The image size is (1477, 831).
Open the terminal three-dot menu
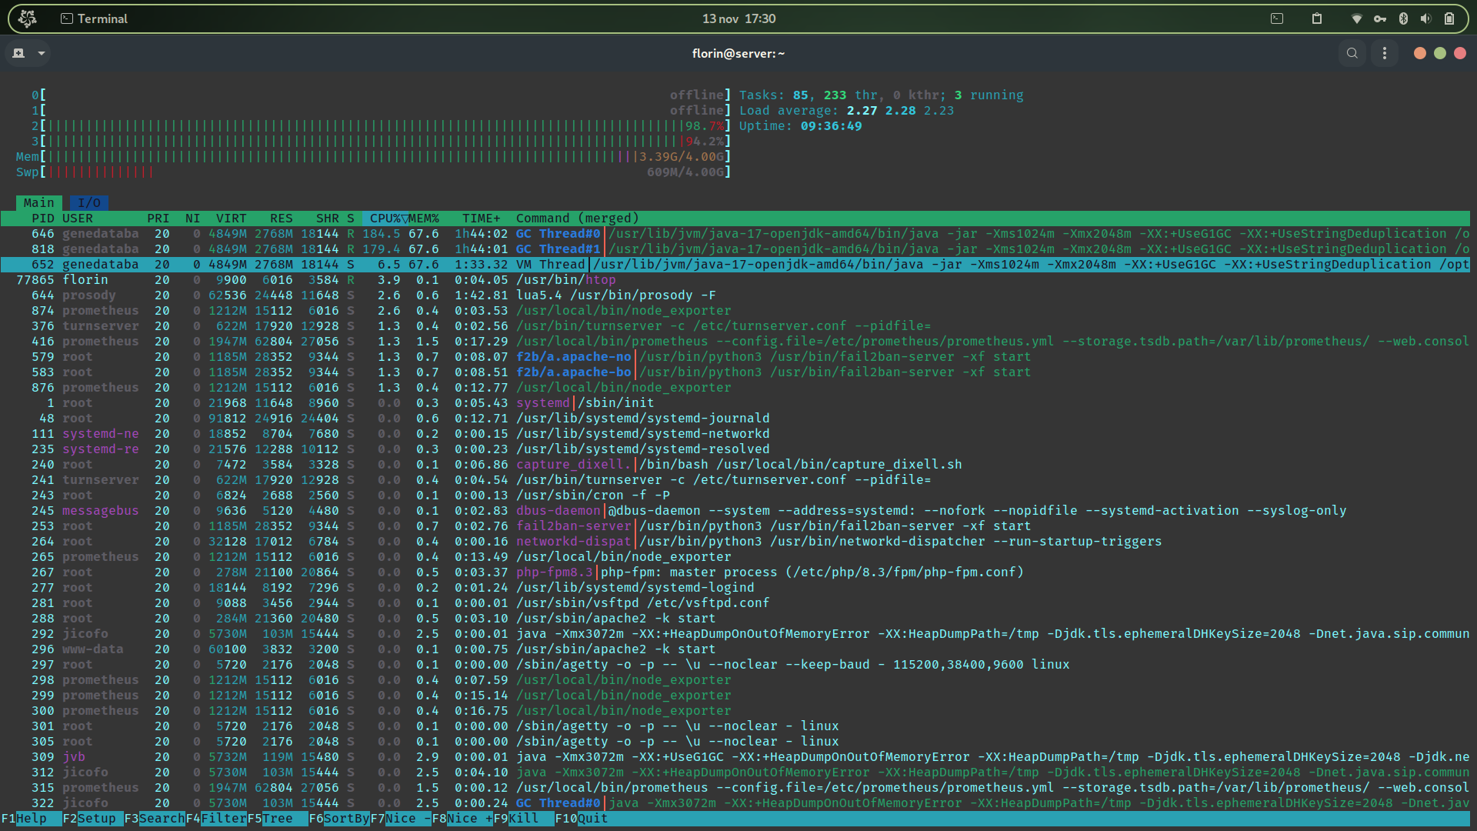(x=1385, y=53)
